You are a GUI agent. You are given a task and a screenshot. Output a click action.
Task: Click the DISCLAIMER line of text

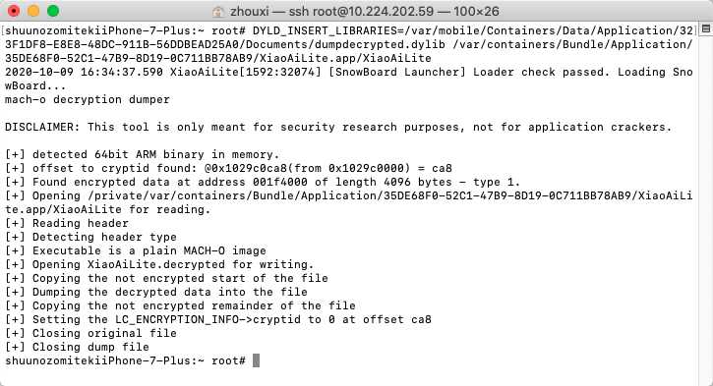[338, 127]
